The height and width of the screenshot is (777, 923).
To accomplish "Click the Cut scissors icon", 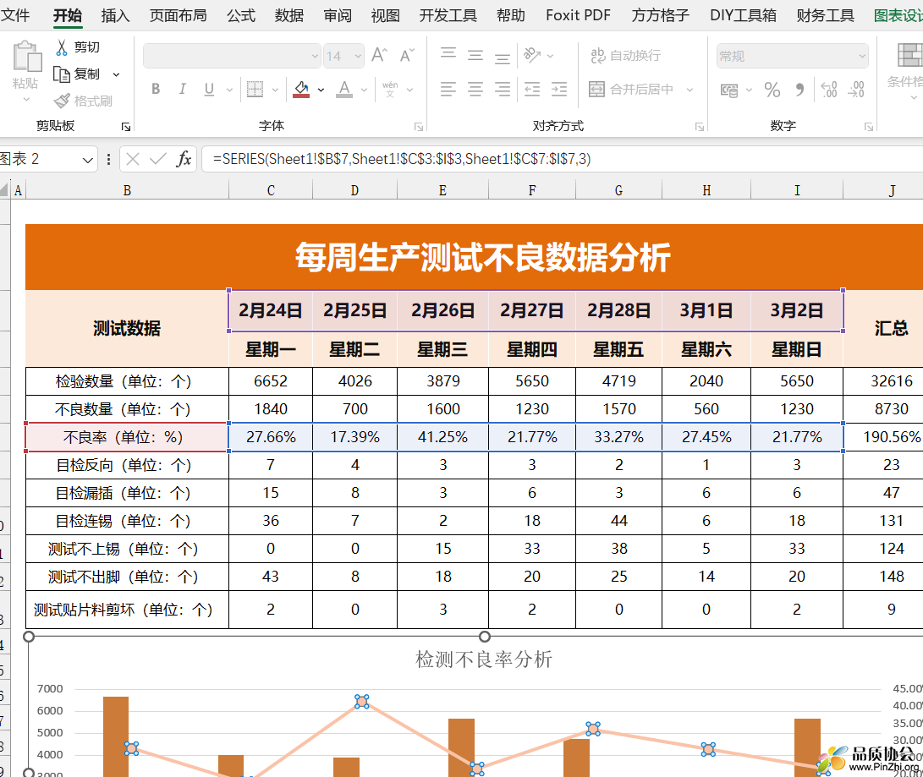I will point(62,47).
